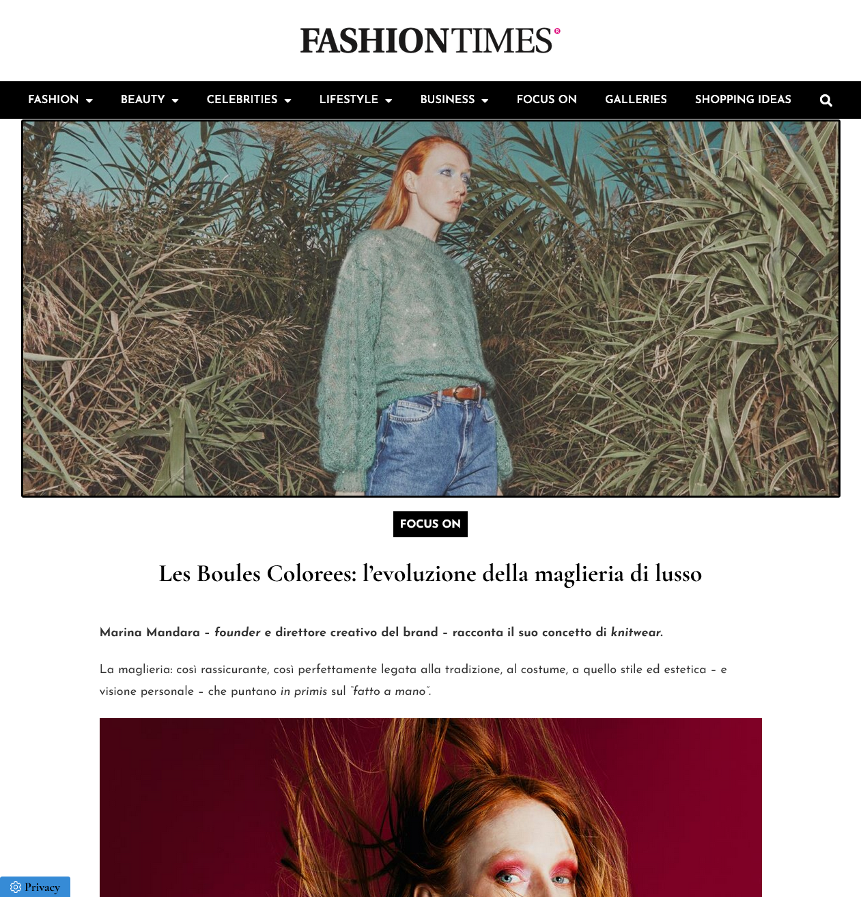
Task: Open the search magnifier icon
Action: click(825, 100)
